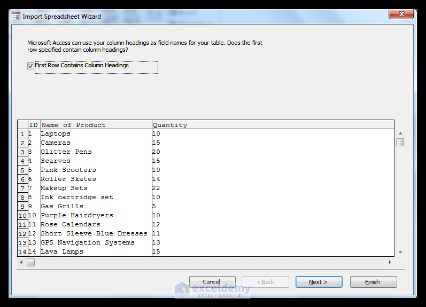This screenshot has height=307, width=426.
Task: Select the ID column header
Action: tap(34, 125)
